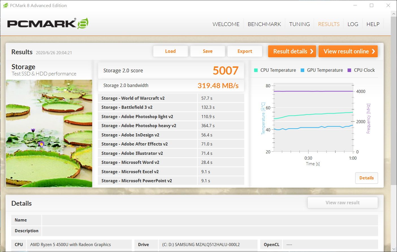Click the PCMark 8 logo
The height and width of the screenshot is (252, 397).
click(x=48, y=23)
